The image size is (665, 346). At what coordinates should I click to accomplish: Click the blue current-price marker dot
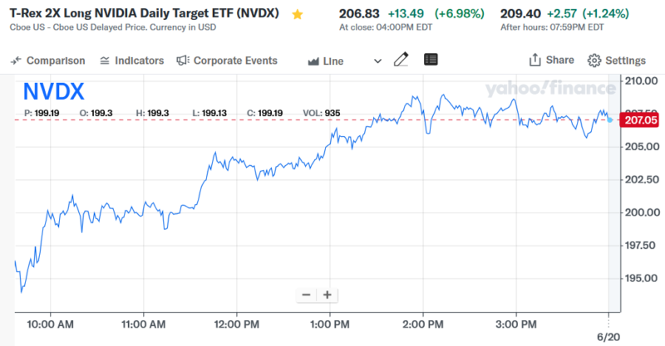611,120
